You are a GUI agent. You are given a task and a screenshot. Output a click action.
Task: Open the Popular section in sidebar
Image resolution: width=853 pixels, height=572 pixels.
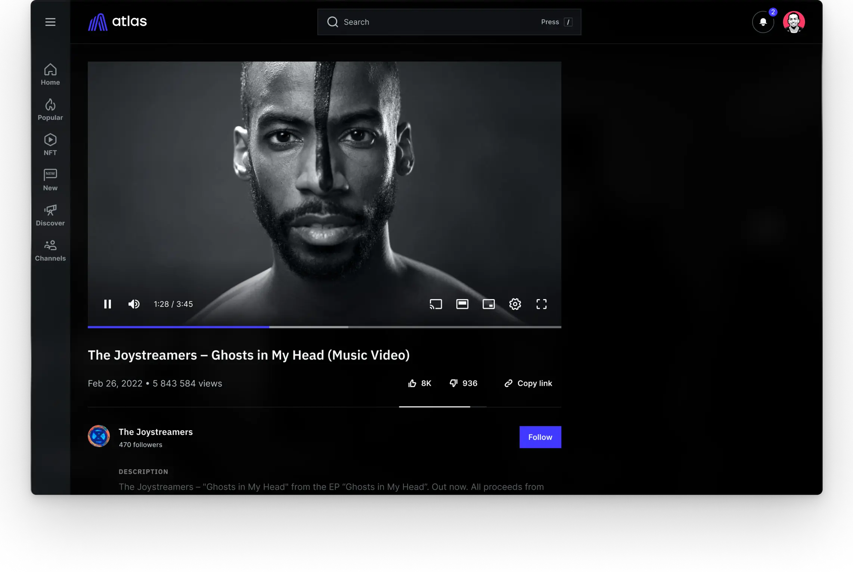pos(50,109)
